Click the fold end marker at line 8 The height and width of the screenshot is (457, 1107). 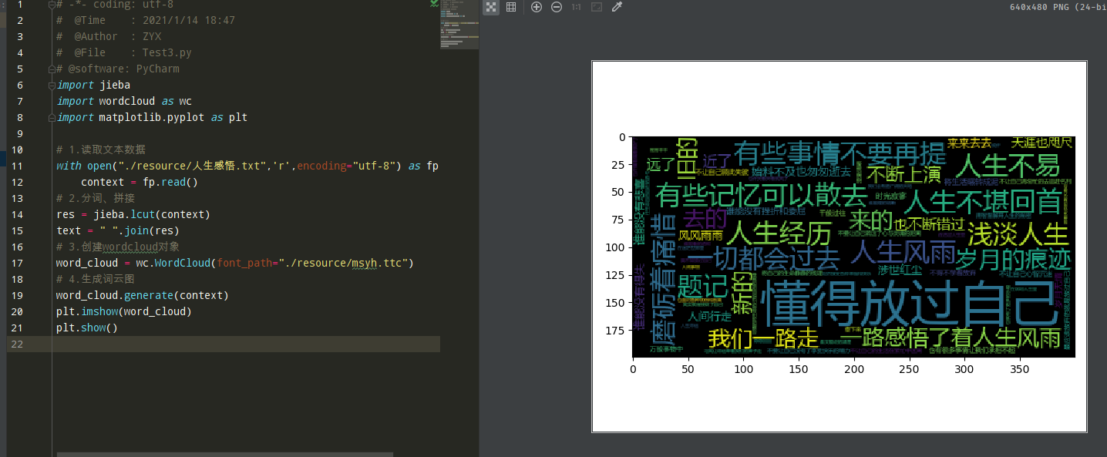tap(52, 117)
